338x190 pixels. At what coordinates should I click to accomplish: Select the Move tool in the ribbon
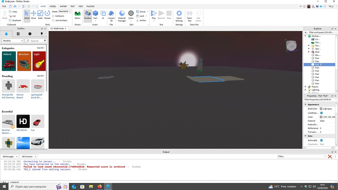point(33,14)
